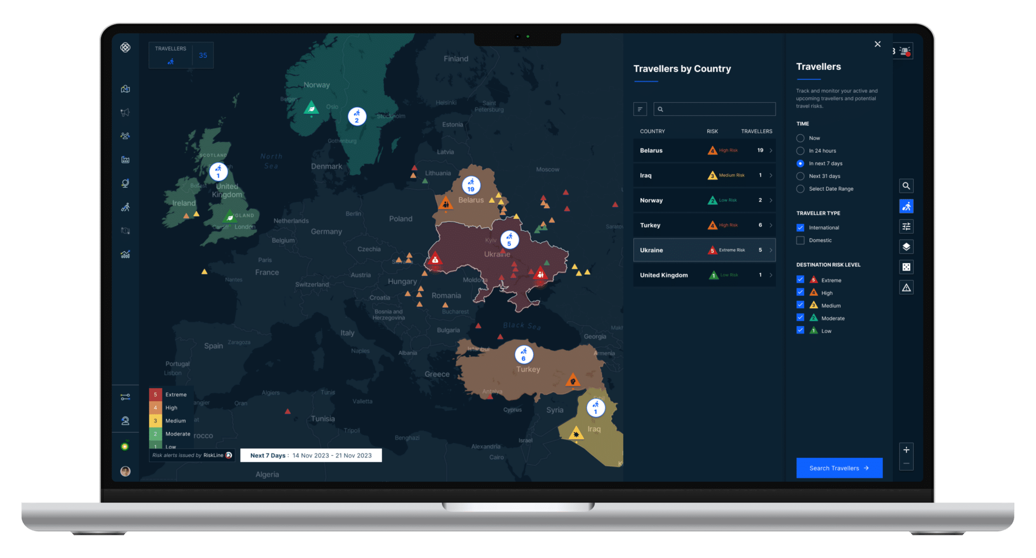
Task: Zoom out with the minus button
Action: [906, 463]
